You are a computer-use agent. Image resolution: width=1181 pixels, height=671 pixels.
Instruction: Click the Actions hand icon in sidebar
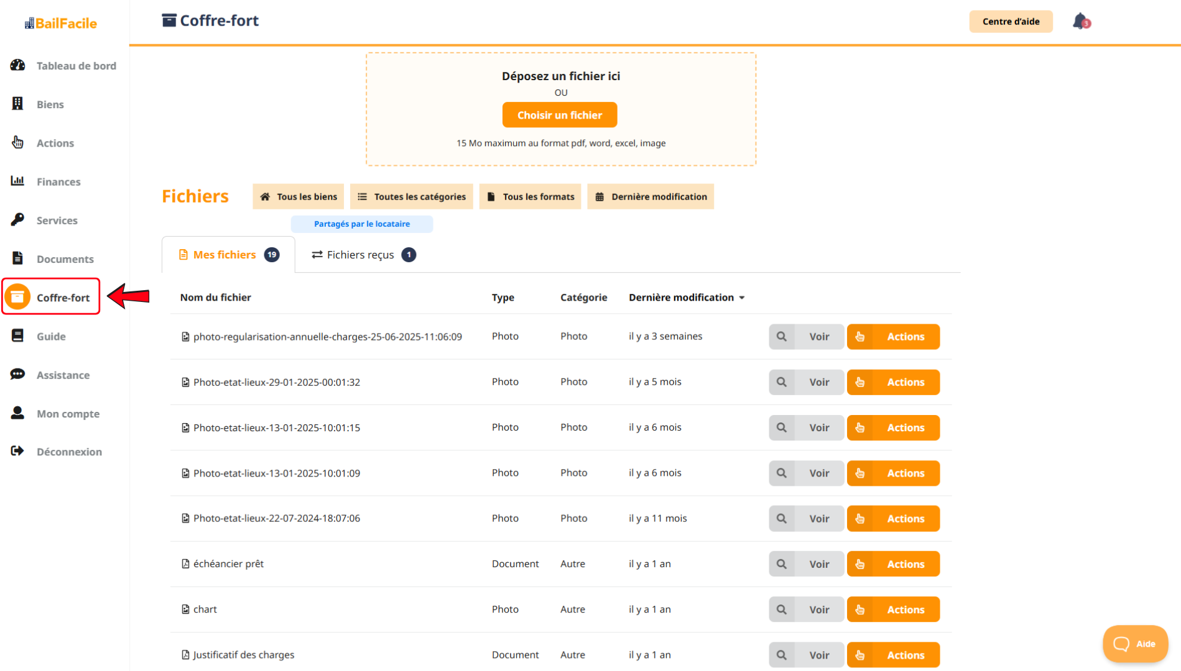pyautogui.click(x=17, y=142)
